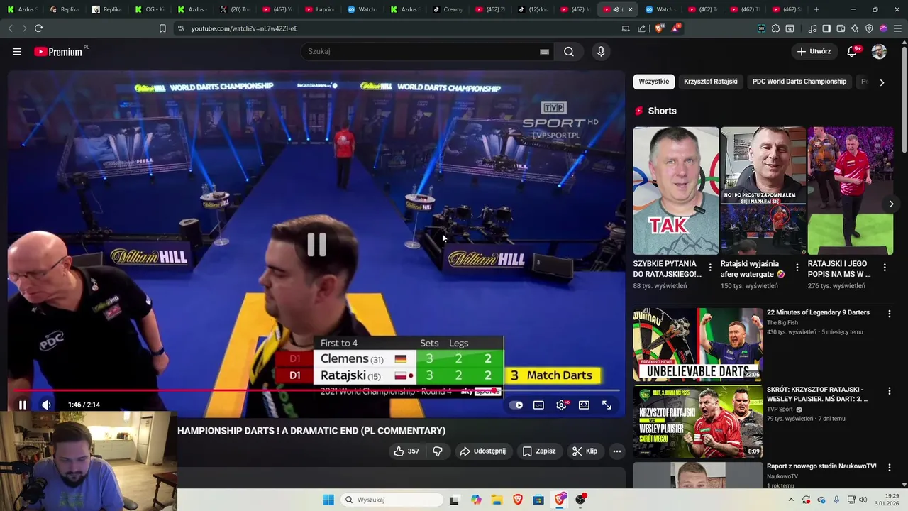
Task: Open a new browser tab
Action: tap(816, 9)
